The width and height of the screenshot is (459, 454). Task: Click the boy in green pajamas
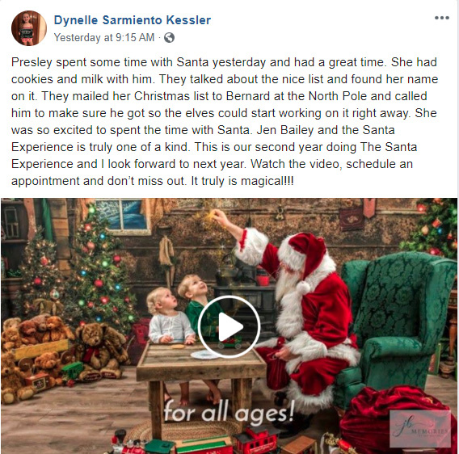(199, 305)
